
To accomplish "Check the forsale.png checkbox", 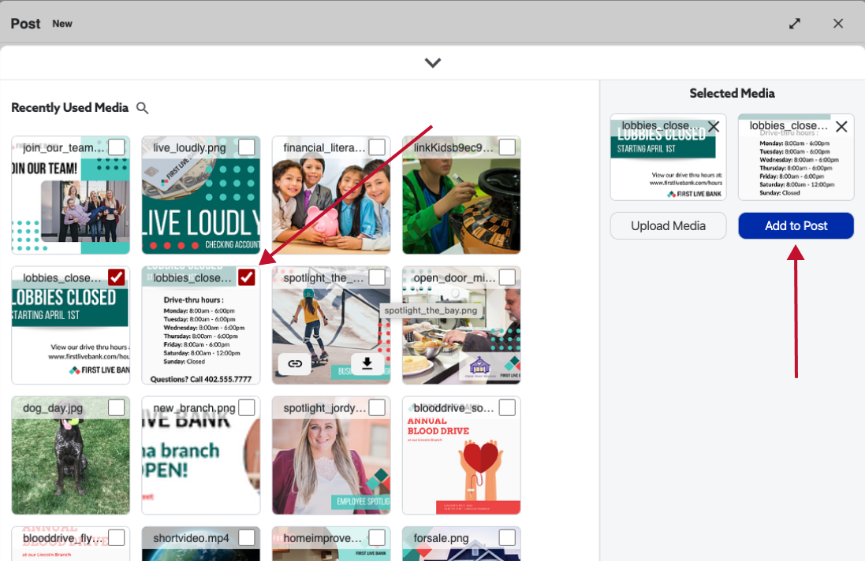I will (507, 537).
